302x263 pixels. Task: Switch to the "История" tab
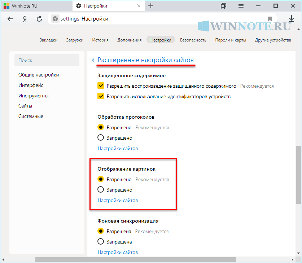click(x=100, y=40)
